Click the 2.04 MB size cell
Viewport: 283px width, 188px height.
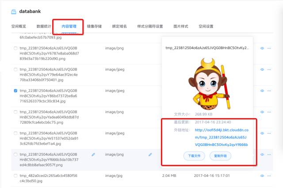169,176
